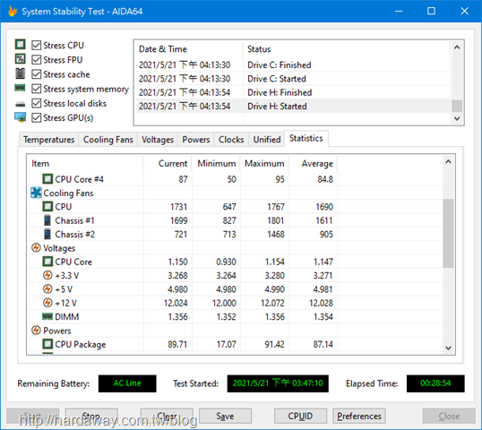Select the Drive H: Started log row
The image size is (482, 430).
tap(293, 106)
